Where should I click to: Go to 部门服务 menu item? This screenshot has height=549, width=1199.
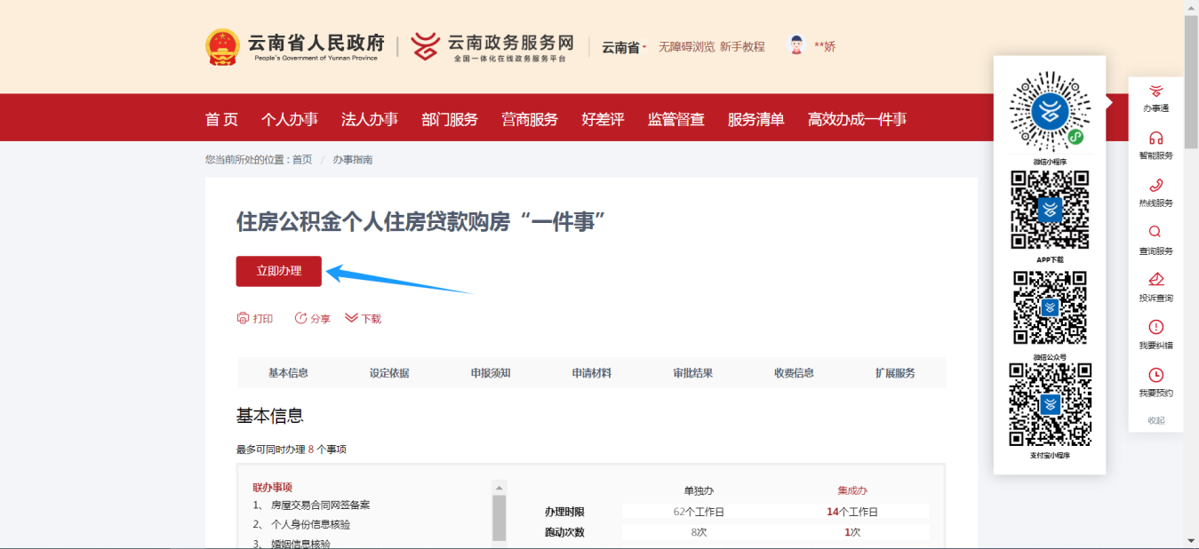point(450,119)
